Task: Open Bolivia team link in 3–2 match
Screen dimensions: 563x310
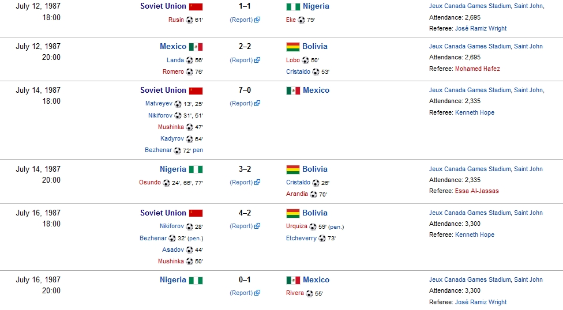Action: [x=314, y=169]
